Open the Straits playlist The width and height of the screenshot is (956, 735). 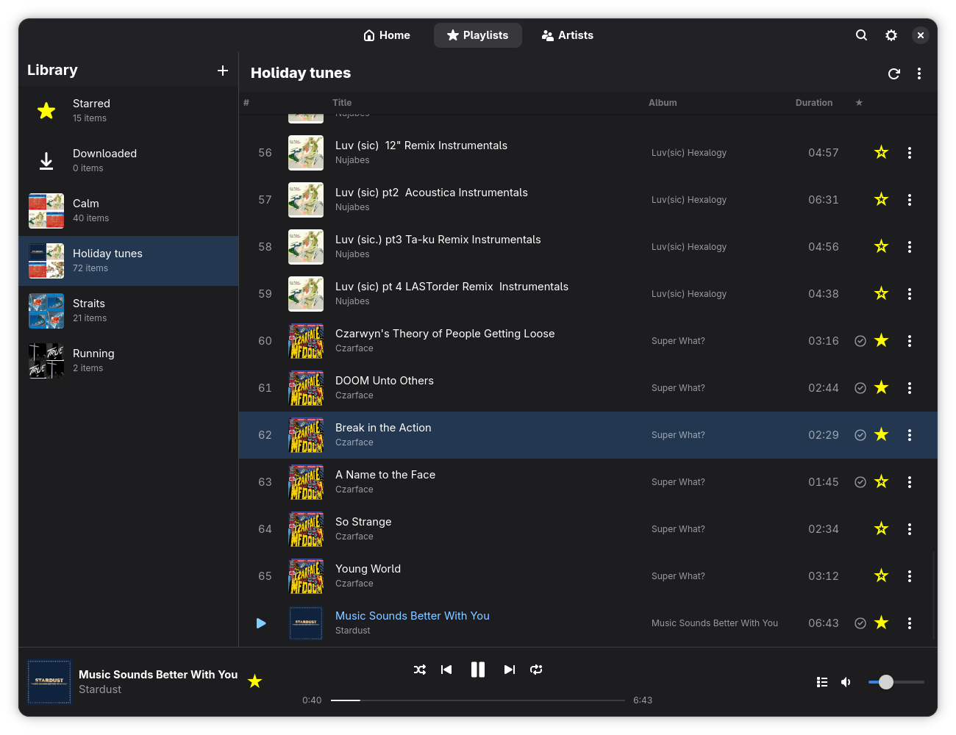point(129,311)
